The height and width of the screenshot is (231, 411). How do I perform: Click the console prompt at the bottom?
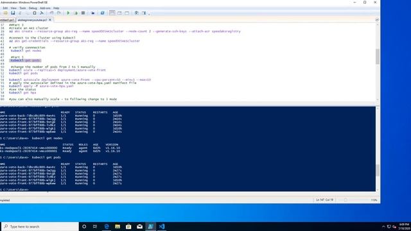click(x=14, y=190)
